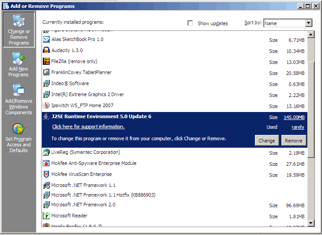Viewport: 322px width, 235px height.
Task: Click the Change button for J2SE Runtime
Action: (x=266, y=140)
